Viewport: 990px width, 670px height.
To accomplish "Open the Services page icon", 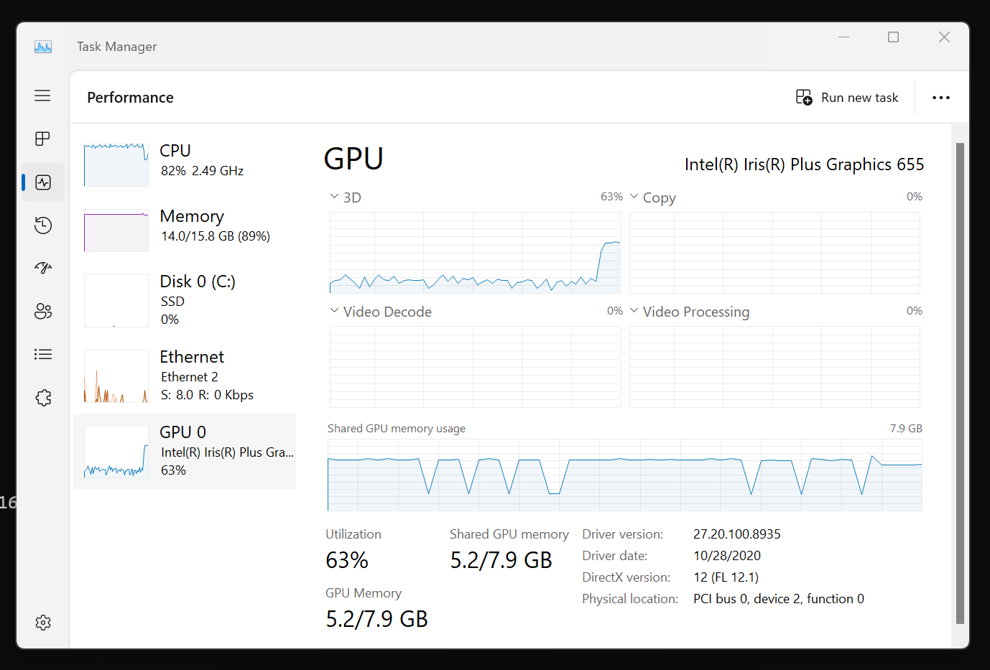I will (x=42, y=397).
